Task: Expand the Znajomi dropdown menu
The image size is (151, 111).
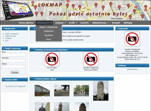Action: (60, 23)
